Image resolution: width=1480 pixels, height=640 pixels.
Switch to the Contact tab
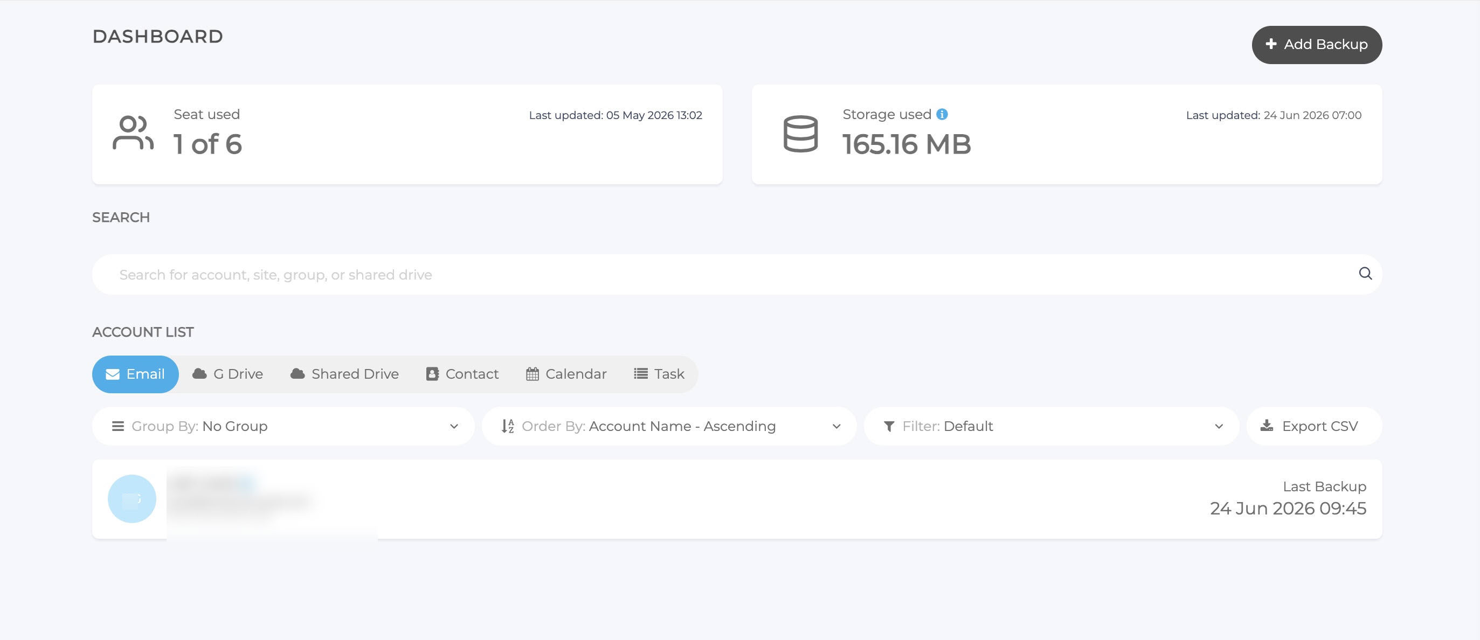[x=462, y=374]
